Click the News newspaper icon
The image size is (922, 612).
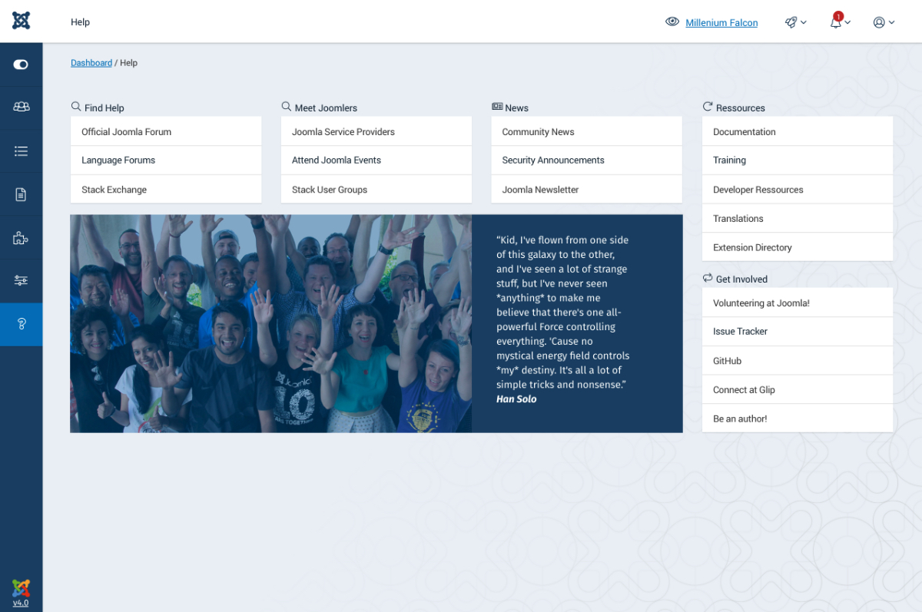pos(497,107)
